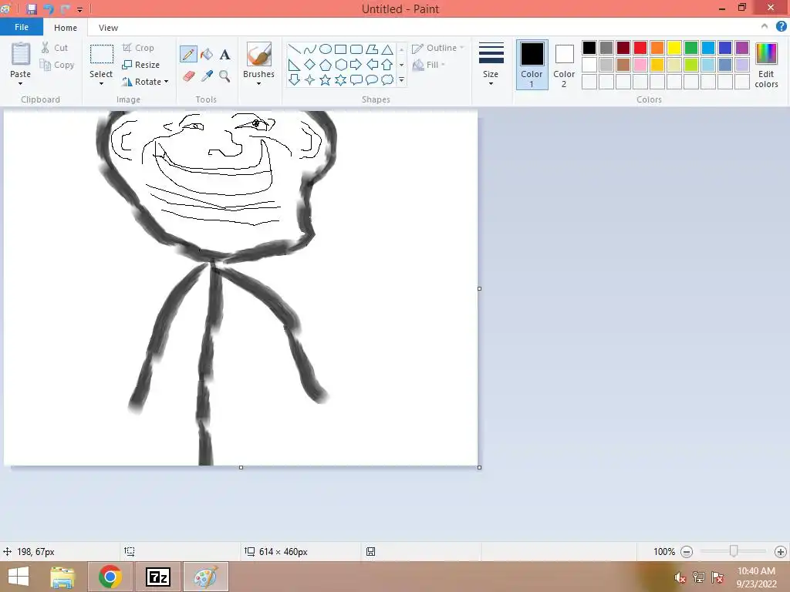Click zoom out minus button
The image size is (790, 592).
686,552
